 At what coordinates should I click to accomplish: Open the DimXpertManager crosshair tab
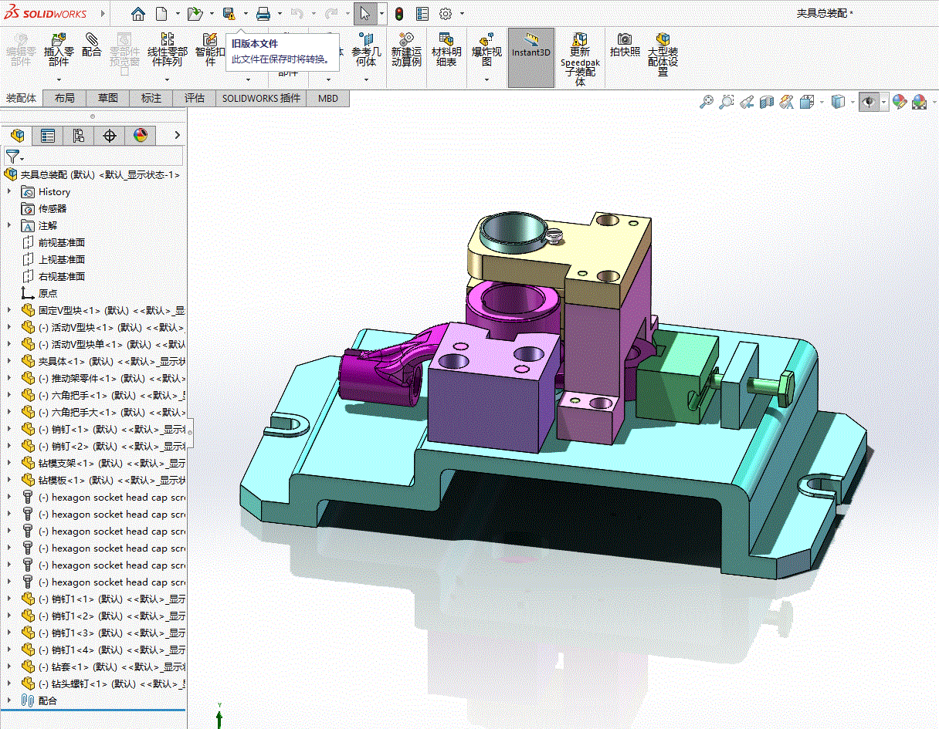(x=110, y=136)
